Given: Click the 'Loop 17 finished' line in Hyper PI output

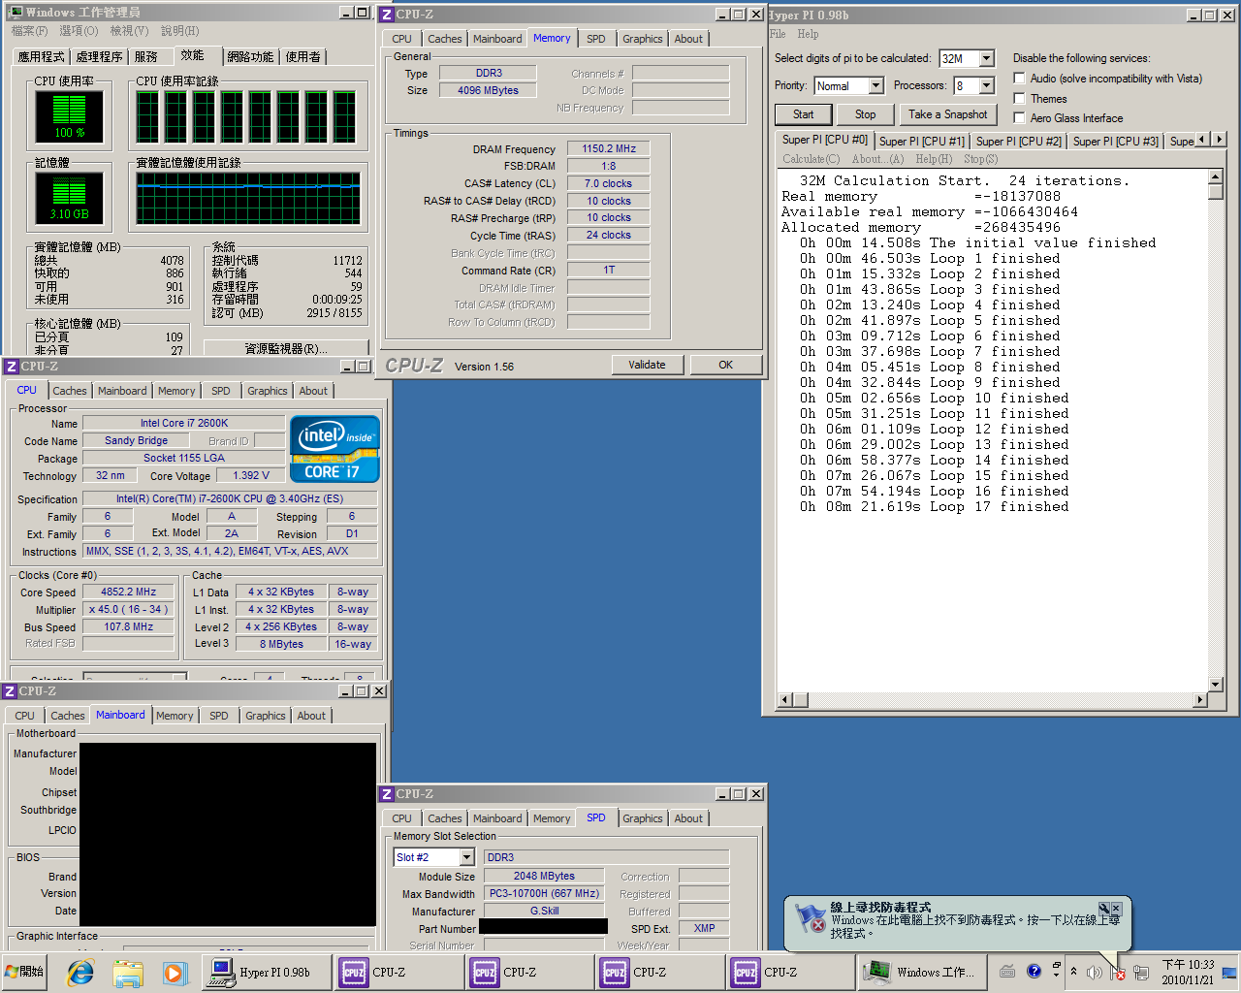Looking at the screenshot, I should pos(934,507).
